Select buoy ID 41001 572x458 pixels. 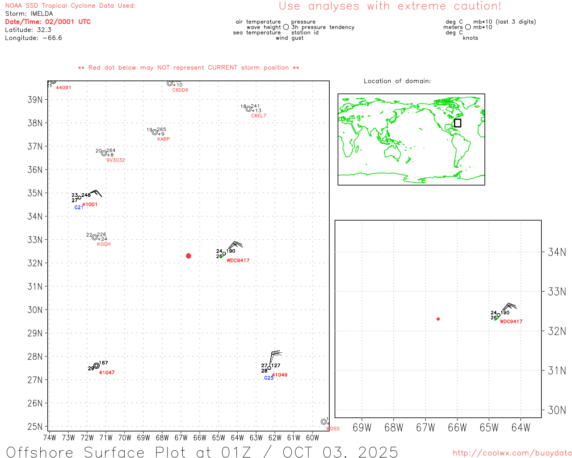click(x=90, y=204)
